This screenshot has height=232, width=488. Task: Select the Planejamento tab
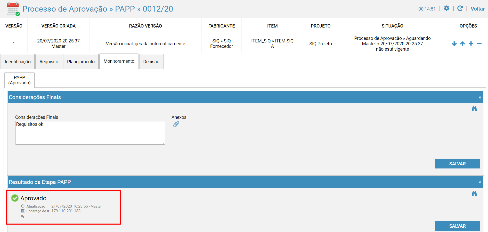pos(81,61)
